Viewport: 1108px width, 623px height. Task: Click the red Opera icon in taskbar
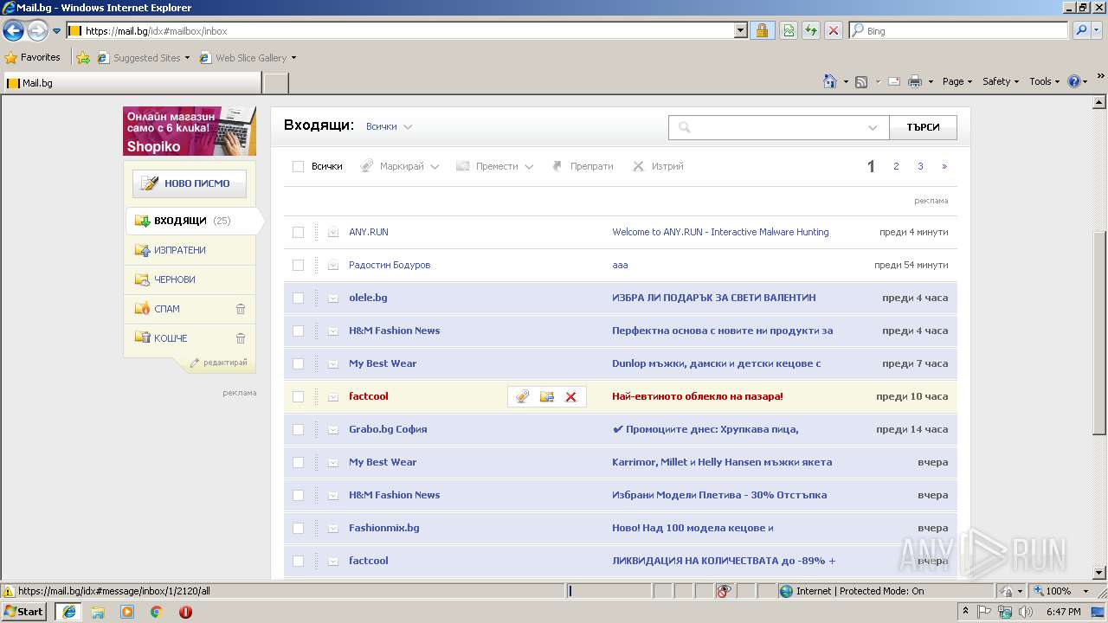coord(185,612)
